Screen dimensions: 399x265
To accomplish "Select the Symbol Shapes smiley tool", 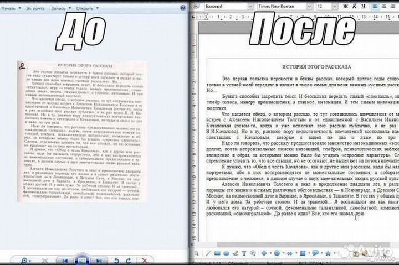I will coord(277,253).
